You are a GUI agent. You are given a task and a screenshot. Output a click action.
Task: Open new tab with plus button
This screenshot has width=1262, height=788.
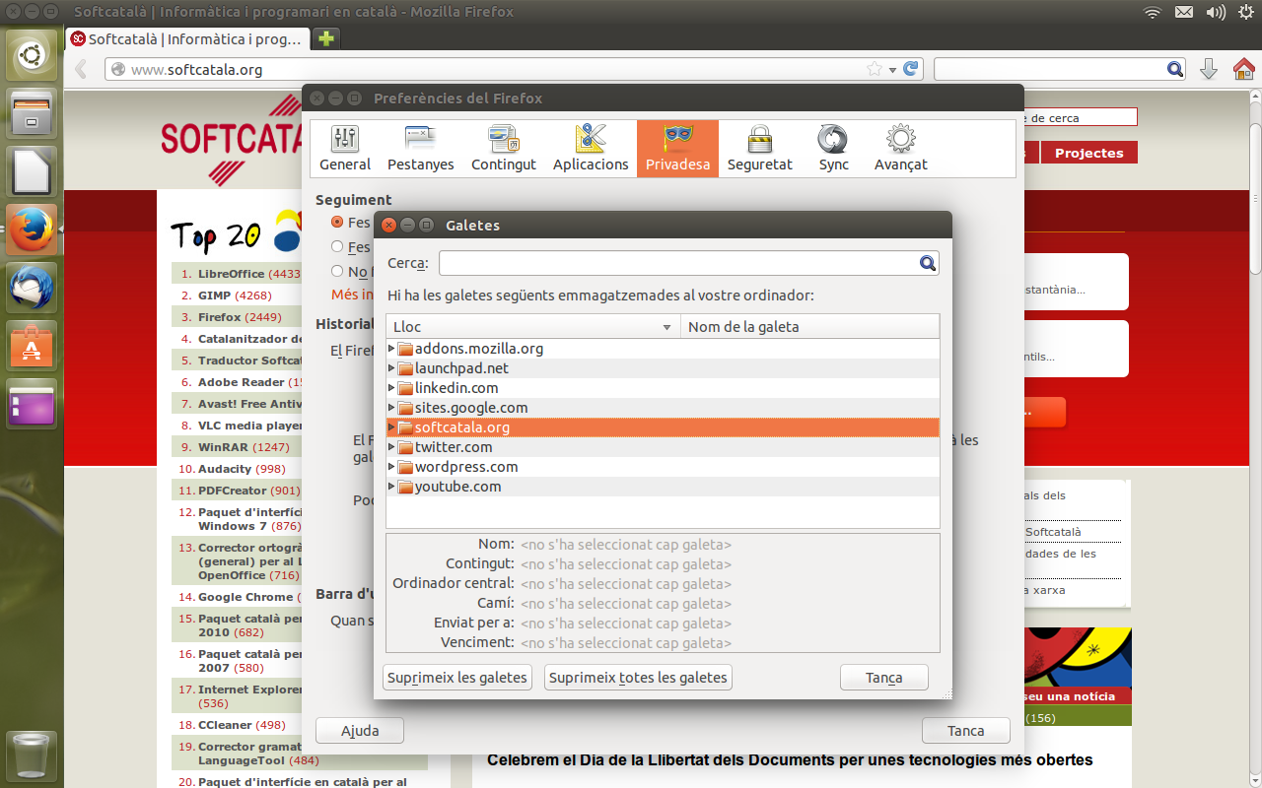click(325, 38)
